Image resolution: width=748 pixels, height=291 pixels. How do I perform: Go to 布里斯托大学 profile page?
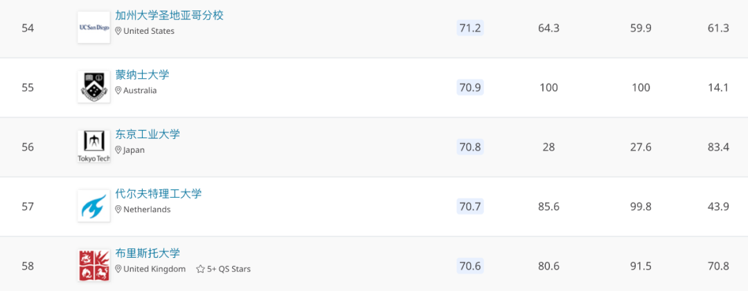(x=148, y=254)
